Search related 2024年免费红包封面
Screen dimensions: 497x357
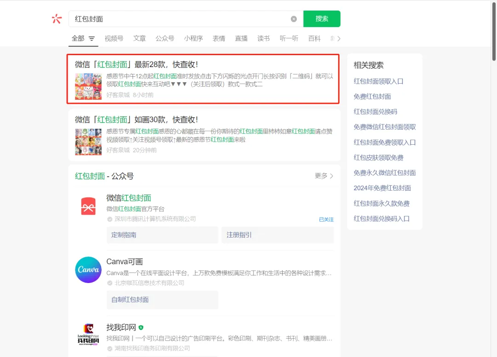(382, 188)
